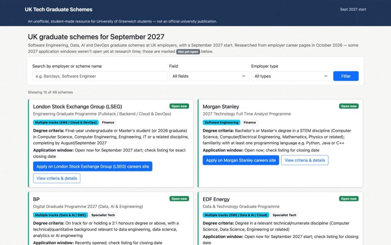Open the Field dropdown showing All fields

[209, 76]
